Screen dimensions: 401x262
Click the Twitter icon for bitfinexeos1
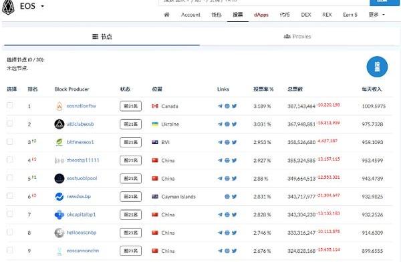point(235,143)
